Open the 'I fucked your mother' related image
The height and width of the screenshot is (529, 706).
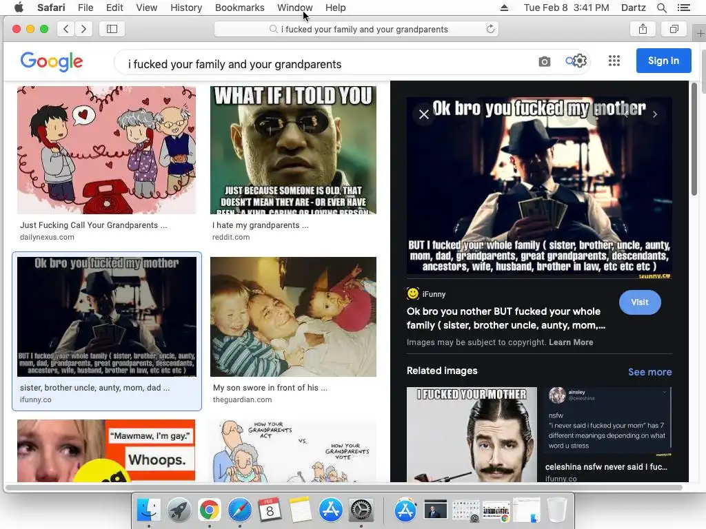[472, 435]
